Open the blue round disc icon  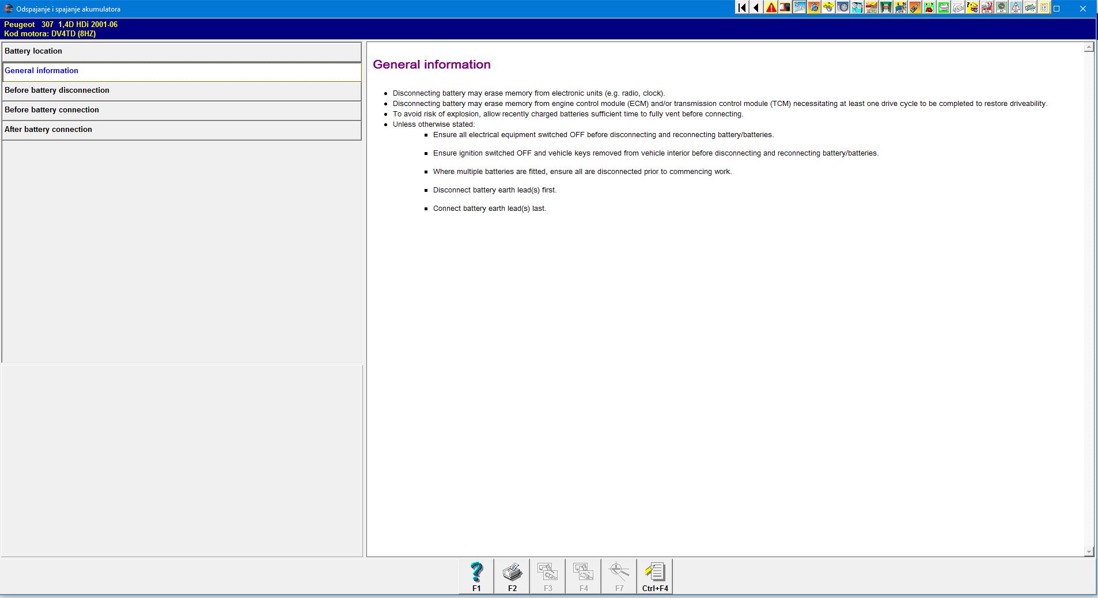coord(843,7)
